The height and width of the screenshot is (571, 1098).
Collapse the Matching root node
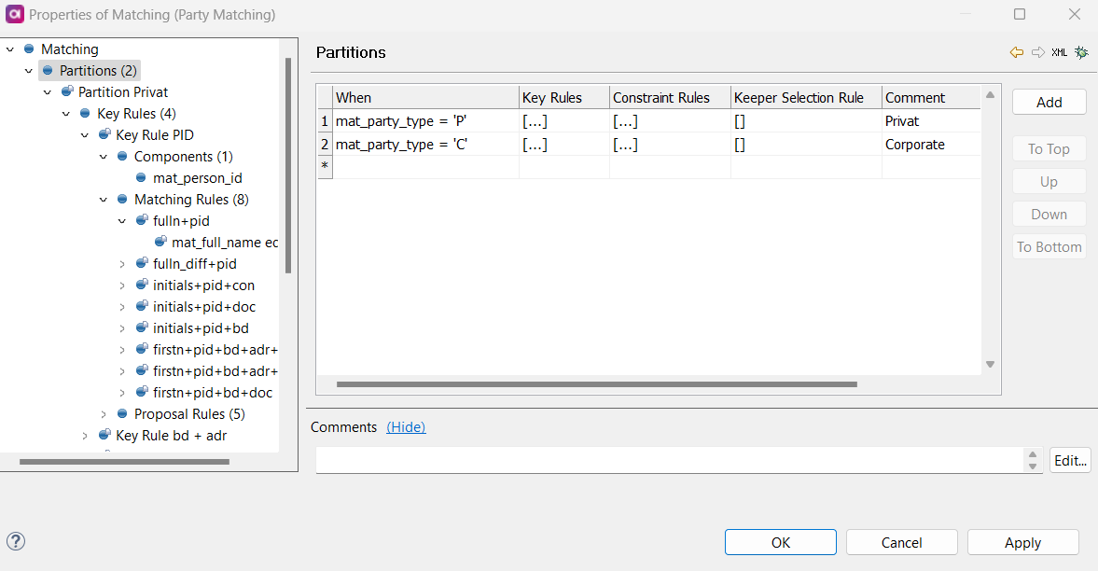[x=10, y=49]
